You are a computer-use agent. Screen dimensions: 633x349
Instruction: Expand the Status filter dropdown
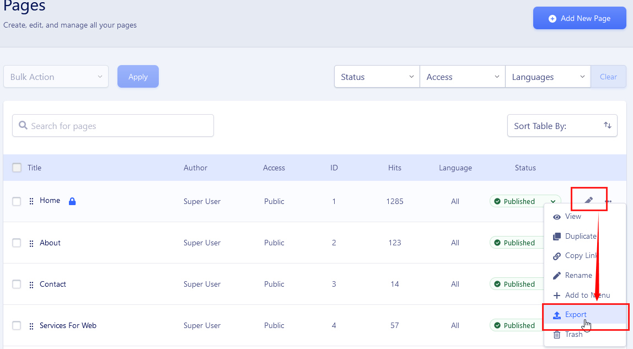(x=377, y=77)
